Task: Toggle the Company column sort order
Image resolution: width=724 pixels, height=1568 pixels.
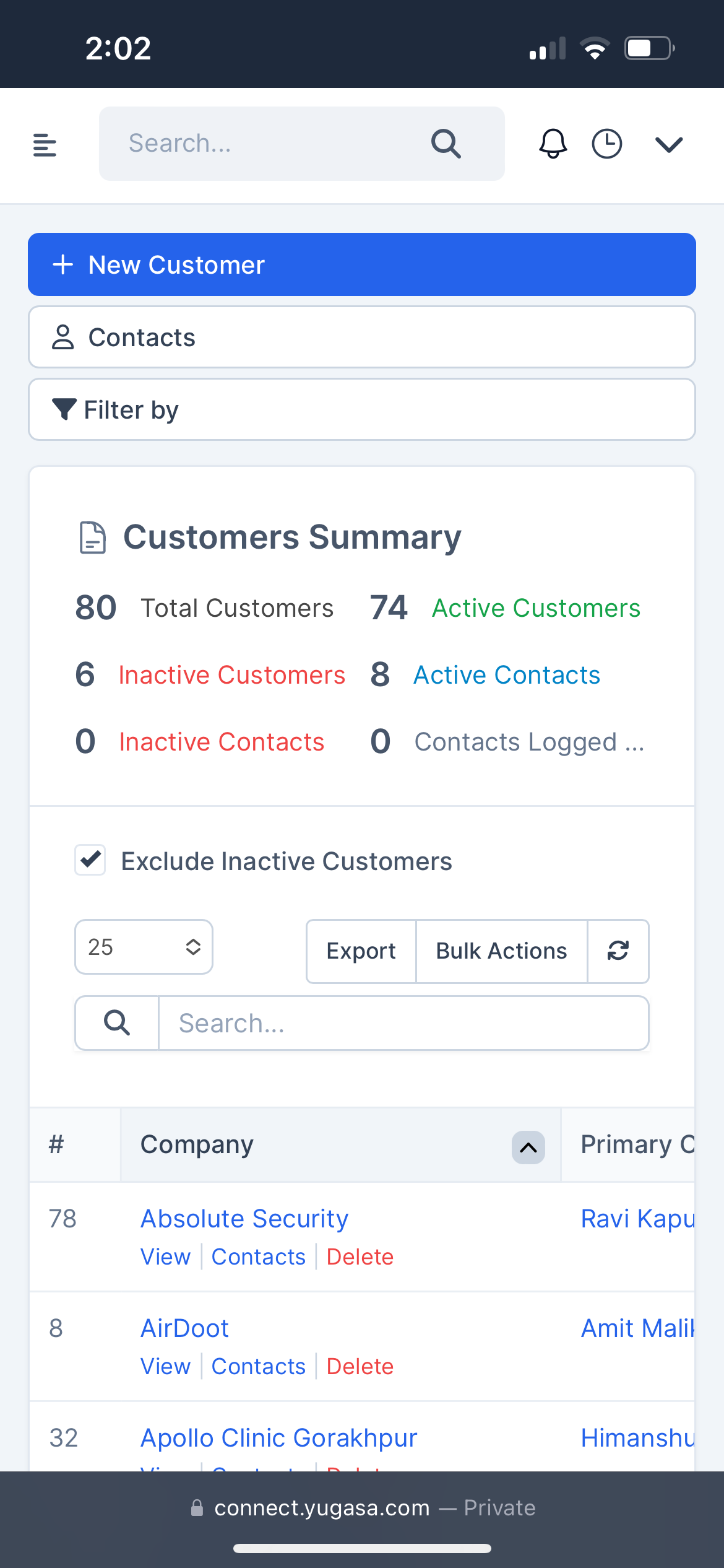Action: click(x=528, y=1148)
